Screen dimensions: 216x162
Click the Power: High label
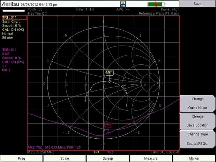tap(170, 9)
